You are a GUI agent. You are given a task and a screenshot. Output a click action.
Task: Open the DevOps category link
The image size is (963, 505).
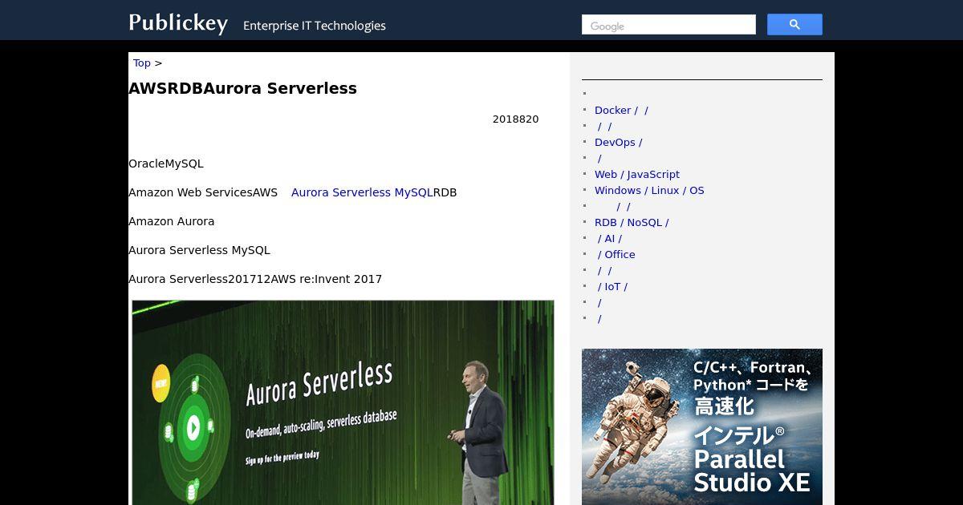[x=618, y=143]
